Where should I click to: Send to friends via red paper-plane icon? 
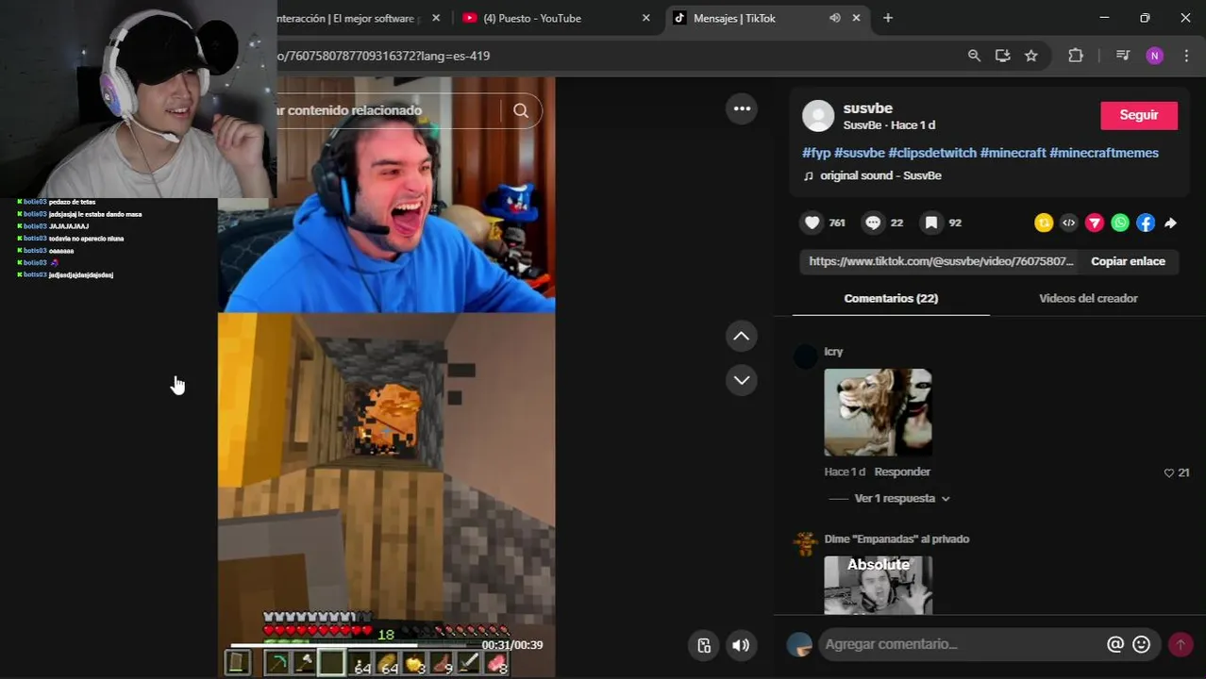(x=1094, y=223)
